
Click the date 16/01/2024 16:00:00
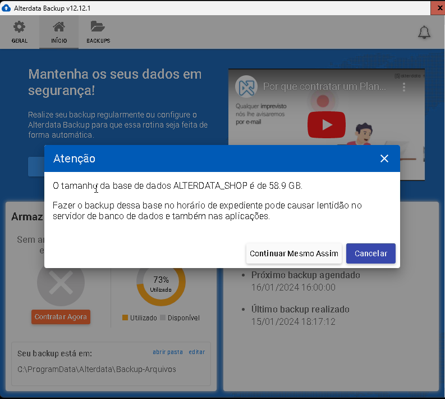[x=293, y=287]
